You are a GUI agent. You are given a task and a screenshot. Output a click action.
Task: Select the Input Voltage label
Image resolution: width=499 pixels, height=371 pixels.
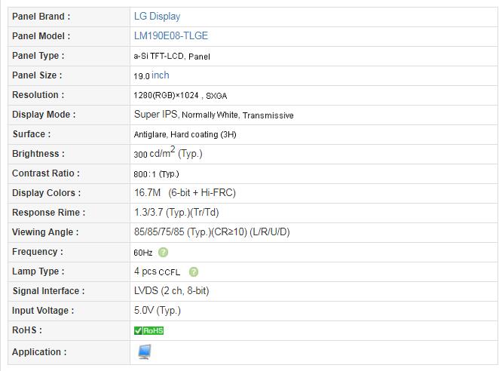(x=43, y=311)
